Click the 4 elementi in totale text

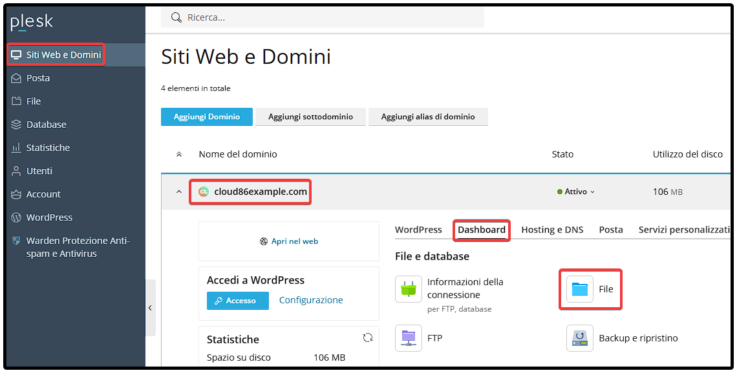195,88
